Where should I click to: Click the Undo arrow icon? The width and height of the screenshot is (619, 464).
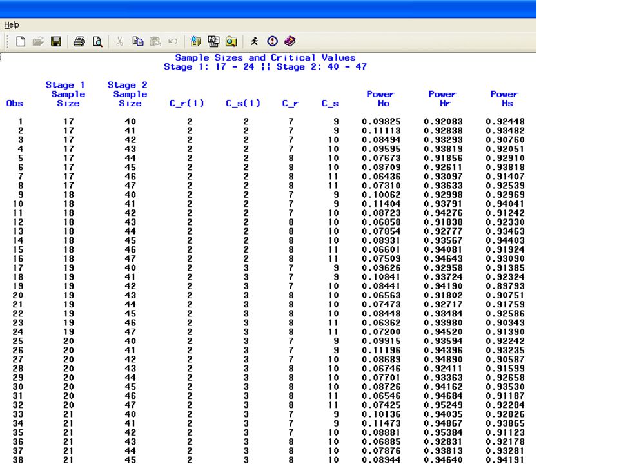pos(173,41)
